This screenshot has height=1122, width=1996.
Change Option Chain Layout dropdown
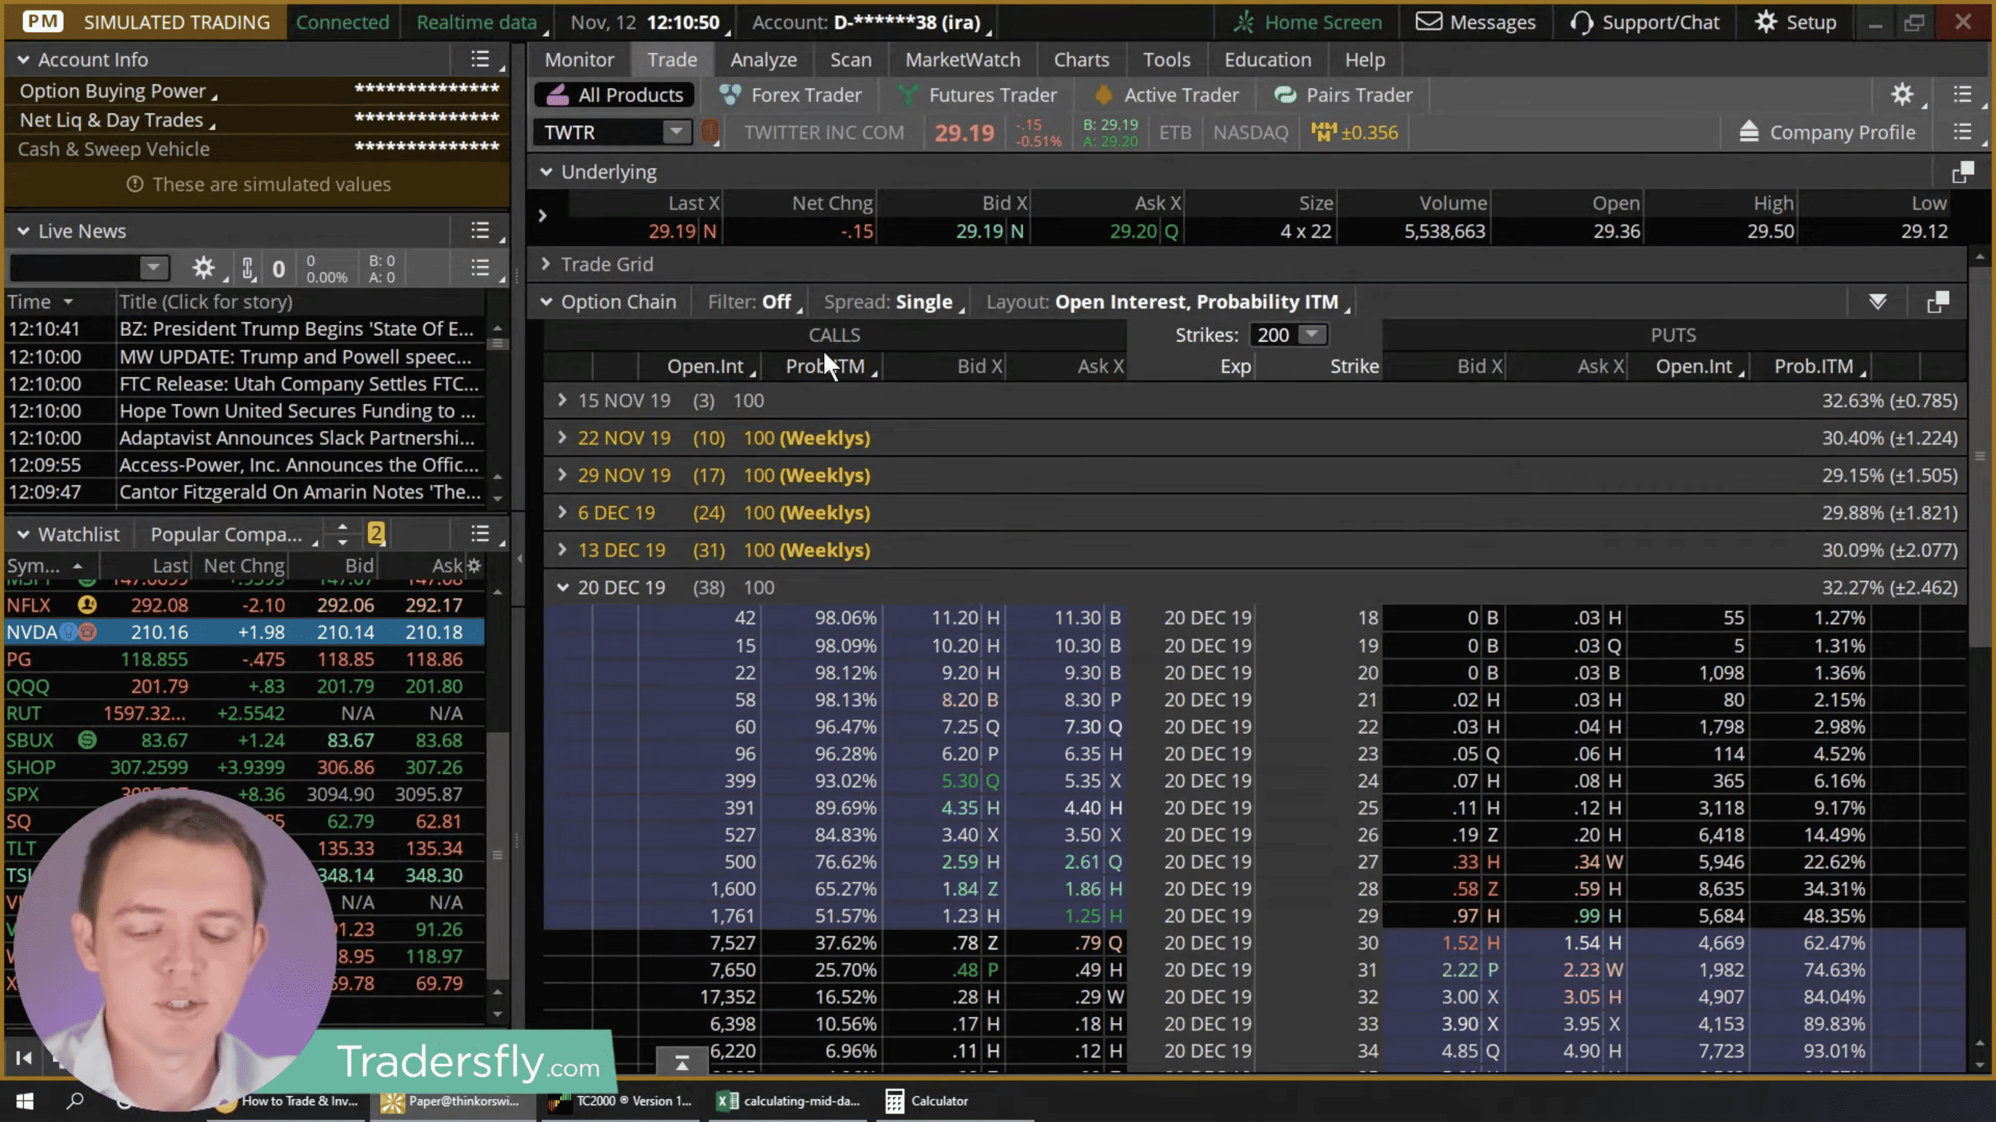(x=1168, y=302)
